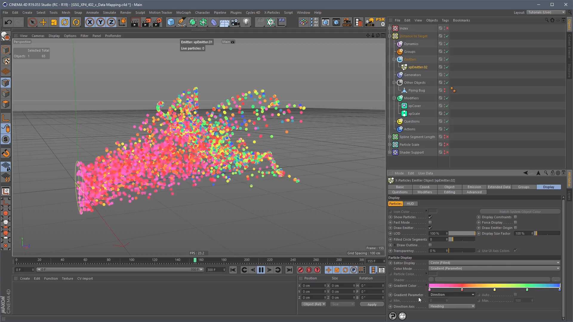Pause the timeline playback
The image size is (573, 322).
(x=261, y=270)
